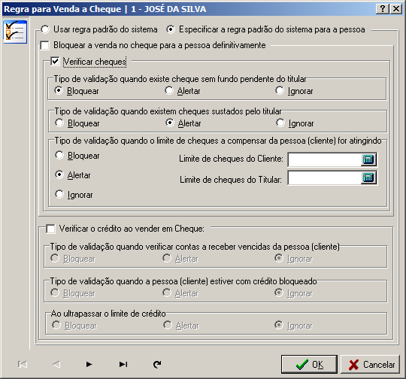Click the Cancelar button
Viewport: 406px width, 379px height.
tap(370, 364)
